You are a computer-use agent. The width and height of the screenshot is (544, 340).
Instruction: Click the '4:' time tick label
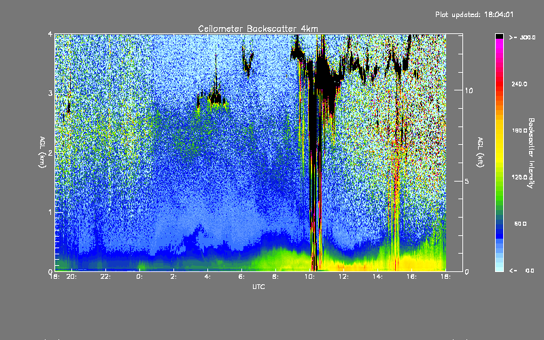coord(207,277)
